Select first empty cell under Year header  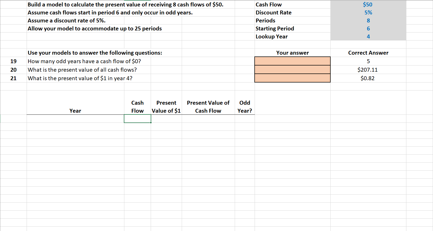75,119
